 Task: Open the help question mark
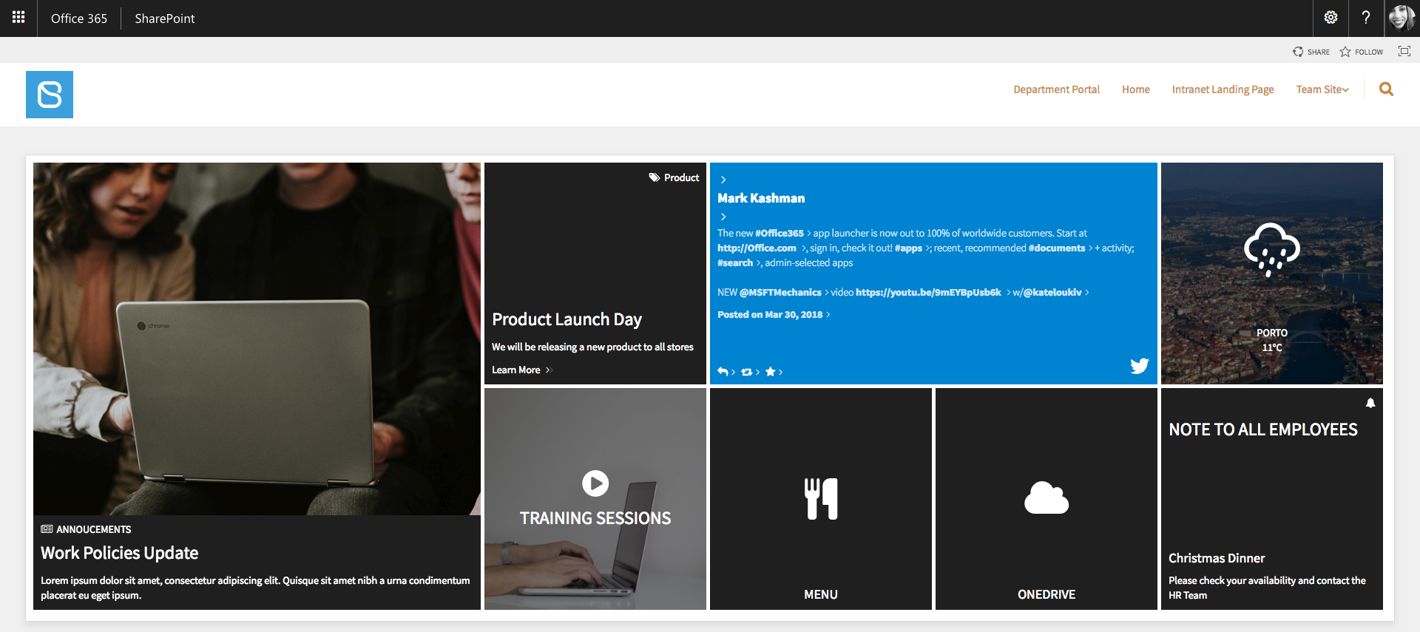coord(1366,18)
